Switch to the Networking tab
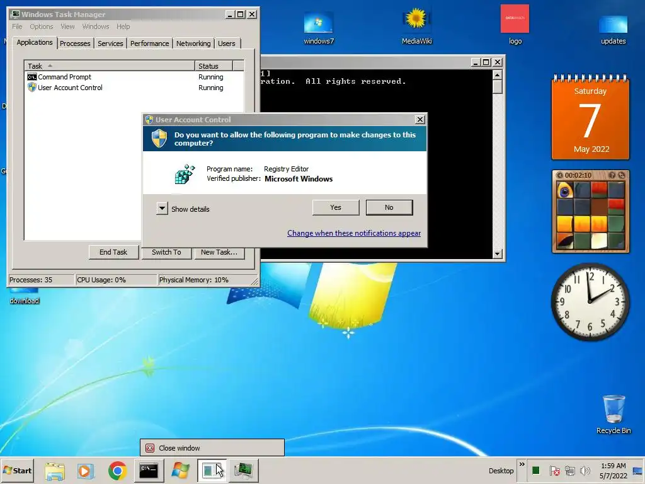 click(193, 43)
